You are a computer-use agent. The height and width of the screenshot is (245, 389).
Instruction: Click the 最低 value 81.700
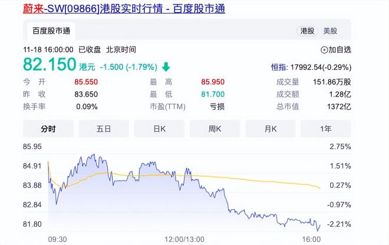click(x=213, y=94)
